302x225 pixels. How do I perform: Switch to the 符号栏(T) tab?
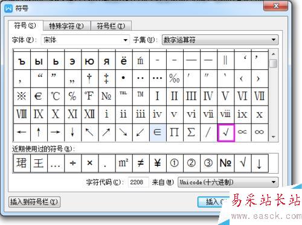coord(111,26)
